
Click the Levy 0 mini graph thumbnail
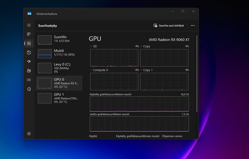[45, 68]
